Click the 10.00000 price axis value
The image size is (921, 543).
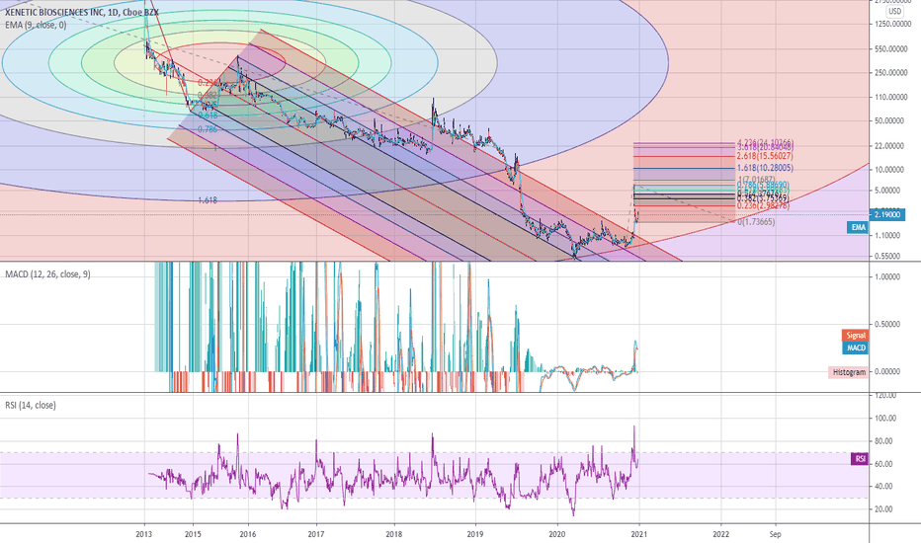point(891,170)
